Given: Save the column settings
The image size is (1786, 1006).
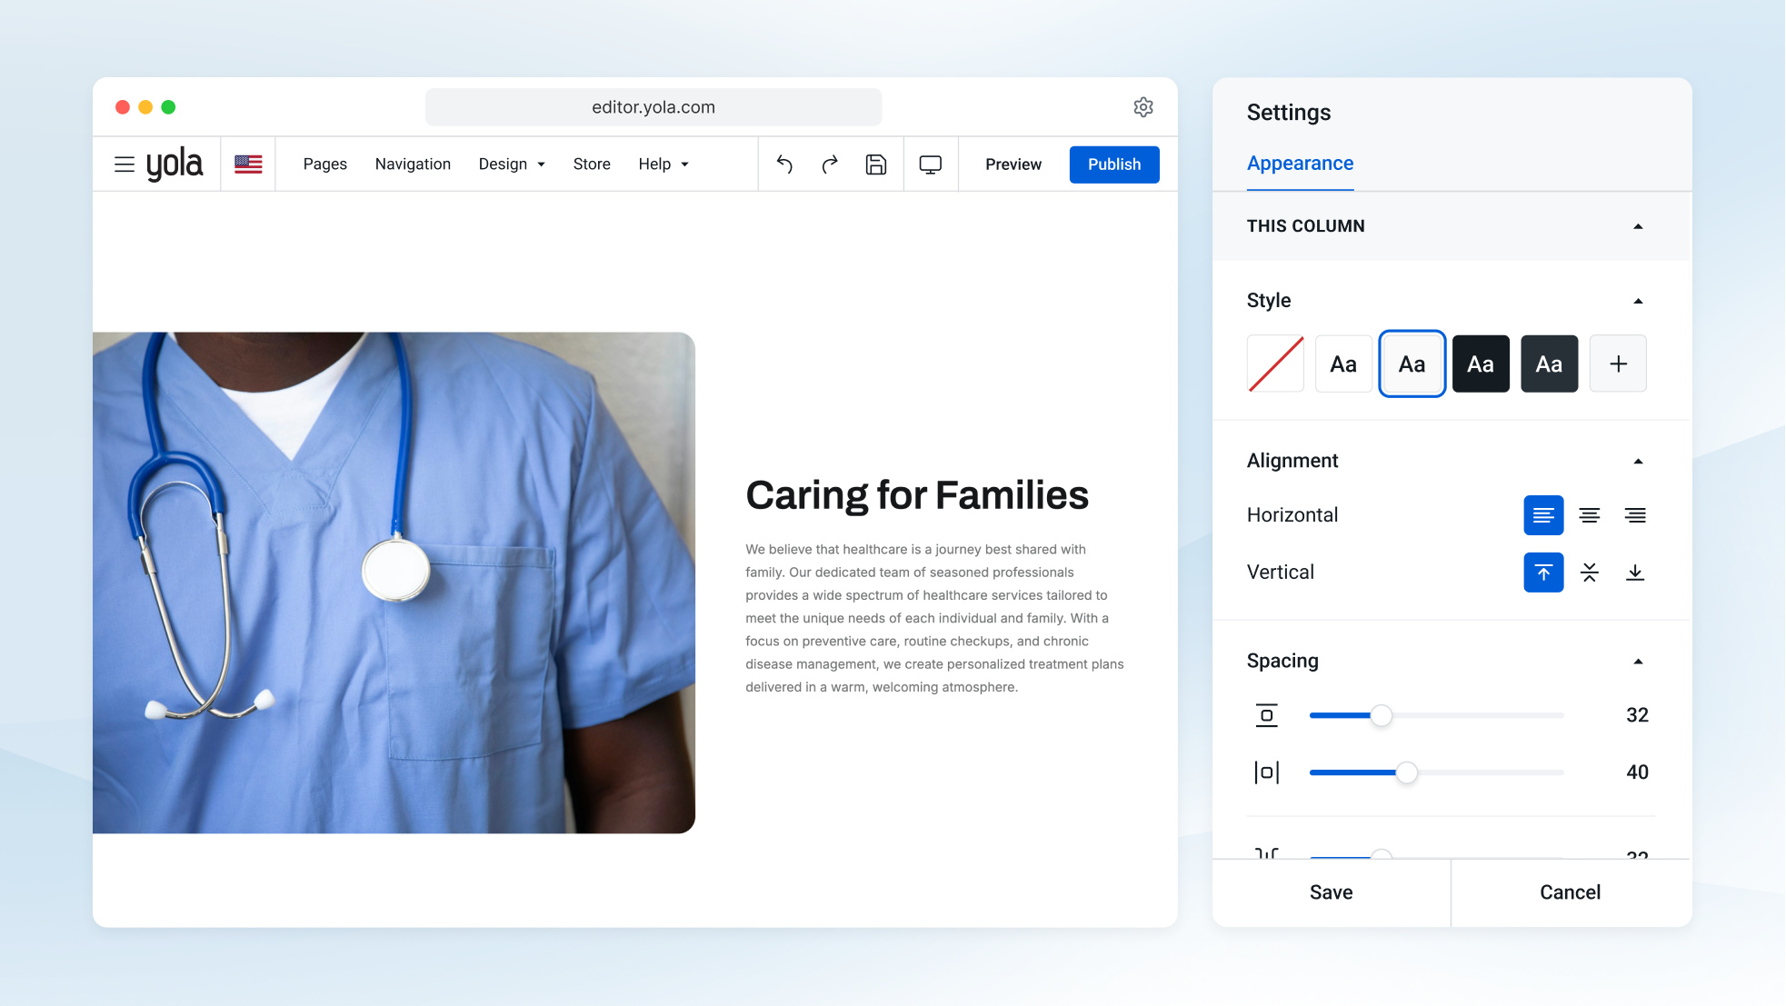Looking at the screenshot, I should (x=1332, y=892).
